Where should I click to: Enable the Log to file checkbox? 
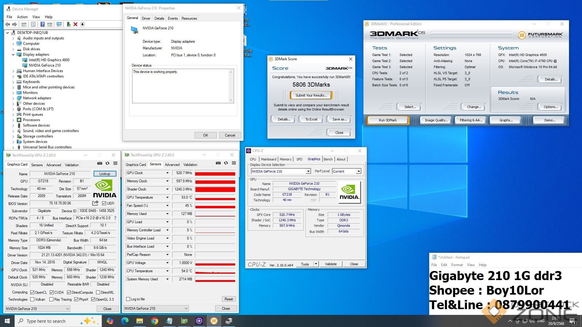(x=128, y=299)
